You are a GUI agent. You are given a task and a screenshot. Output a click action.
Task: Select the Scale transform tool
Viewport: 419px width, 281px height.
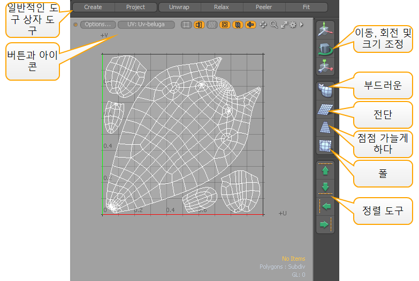pos(325,67)
